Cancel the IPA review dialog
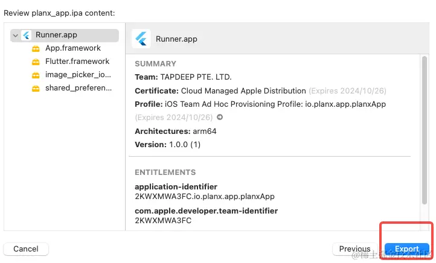This screenshot has height=263, width=436. click(26, 249)
